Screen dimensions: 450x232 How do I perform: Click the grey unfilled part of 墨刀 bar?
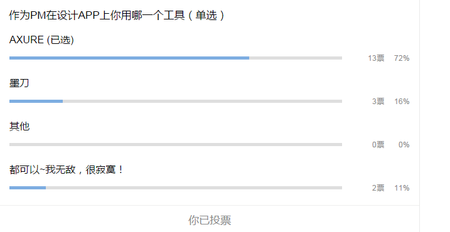coord(202,101)
